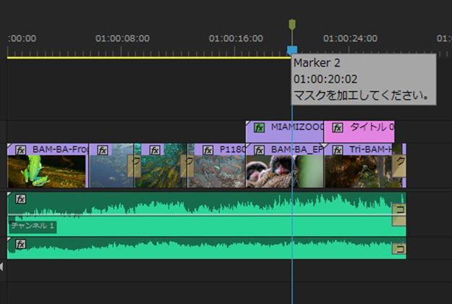Click fx badge on P1180 clip

(208, 150)
